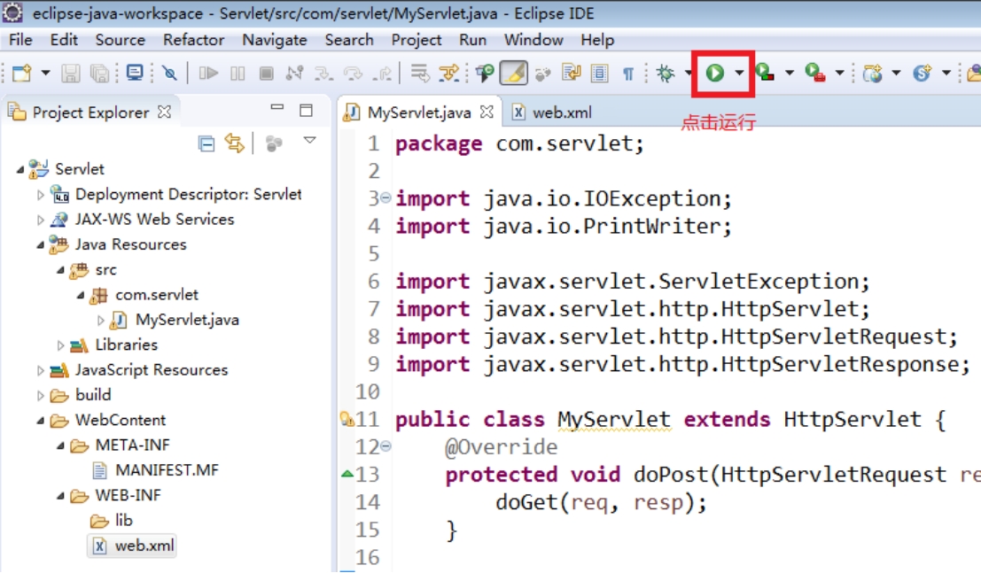Click the Suspend pause icon
981x573 pixels.
tap(237, 74)
